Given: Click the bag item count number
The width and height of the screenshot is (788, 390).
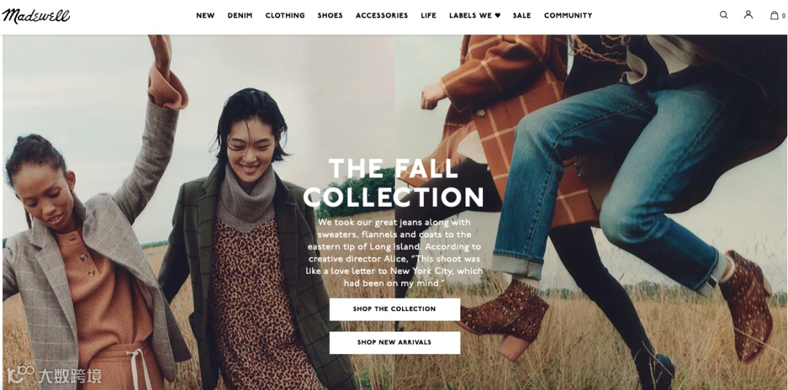Looking at the screenshot, I should (x=784, y=16).
